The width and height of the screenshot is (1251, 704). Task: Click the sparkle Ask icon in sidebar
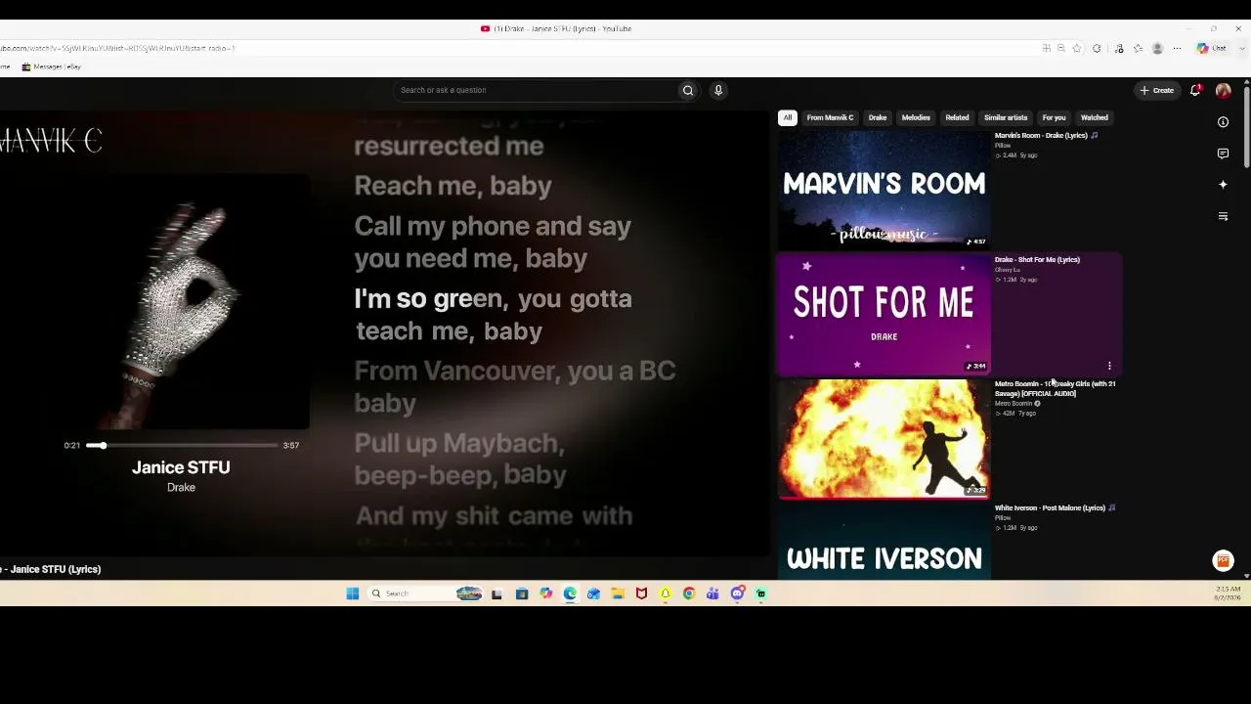1223,185
